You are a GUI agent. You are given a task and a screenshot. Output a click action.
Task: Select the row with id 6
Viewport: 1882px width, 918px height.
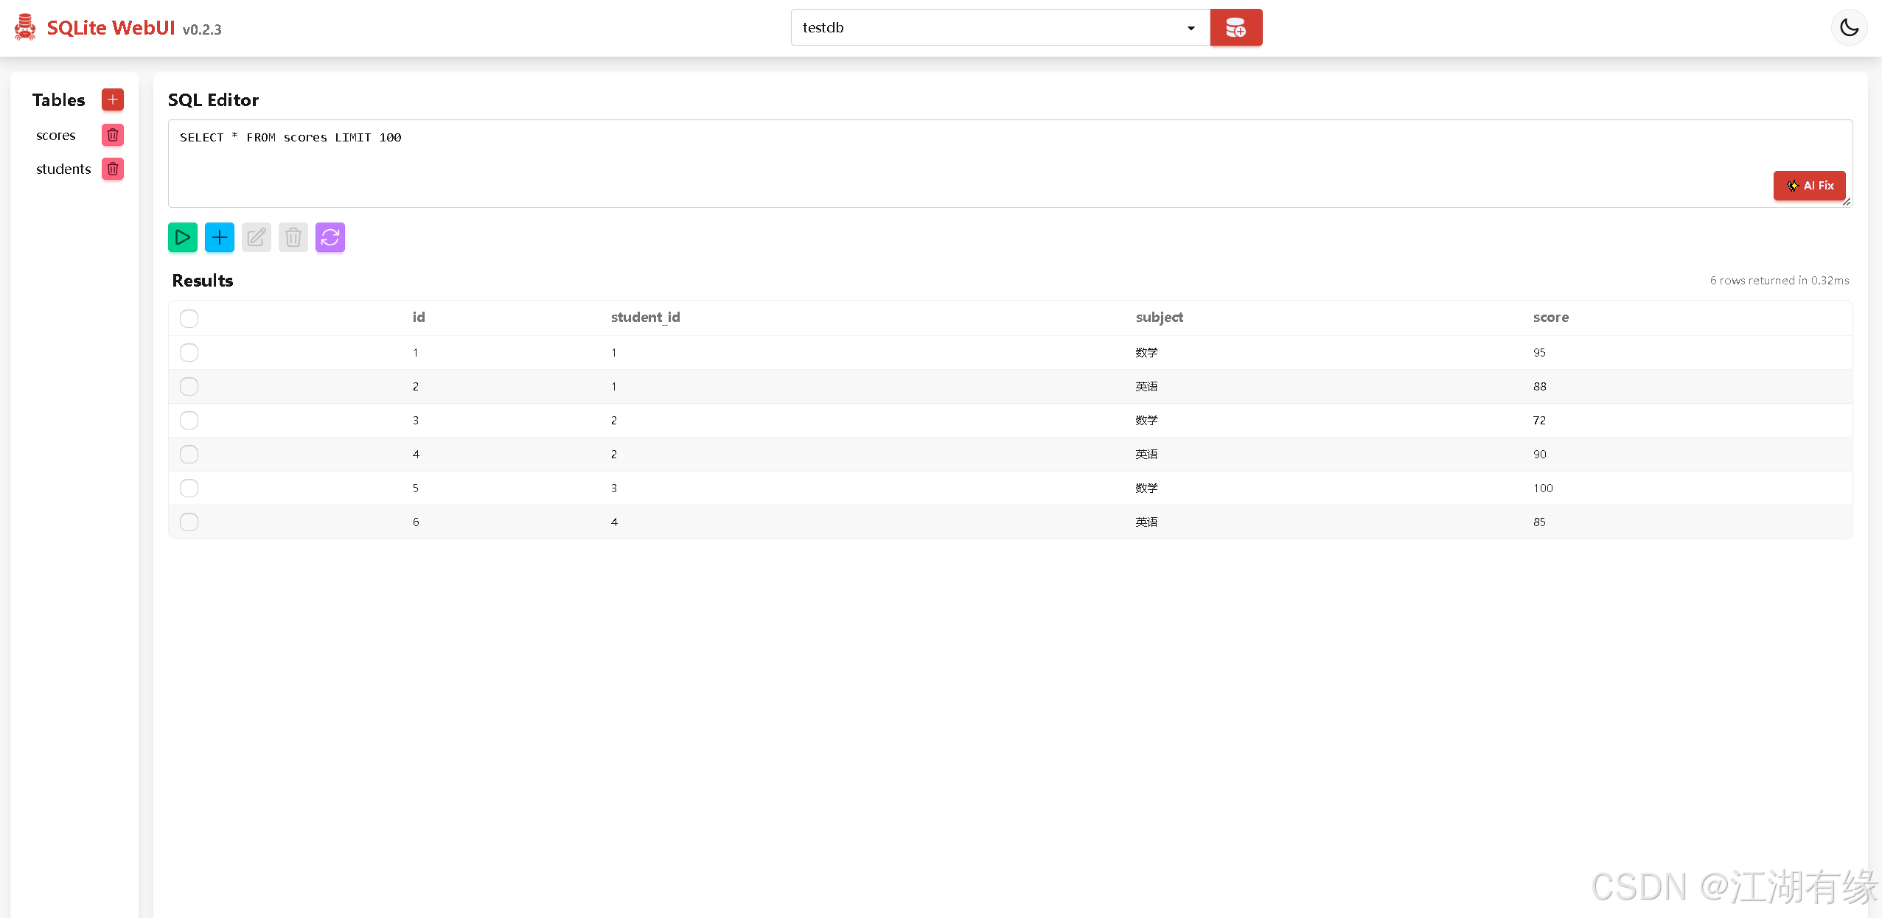pos(189,522)
